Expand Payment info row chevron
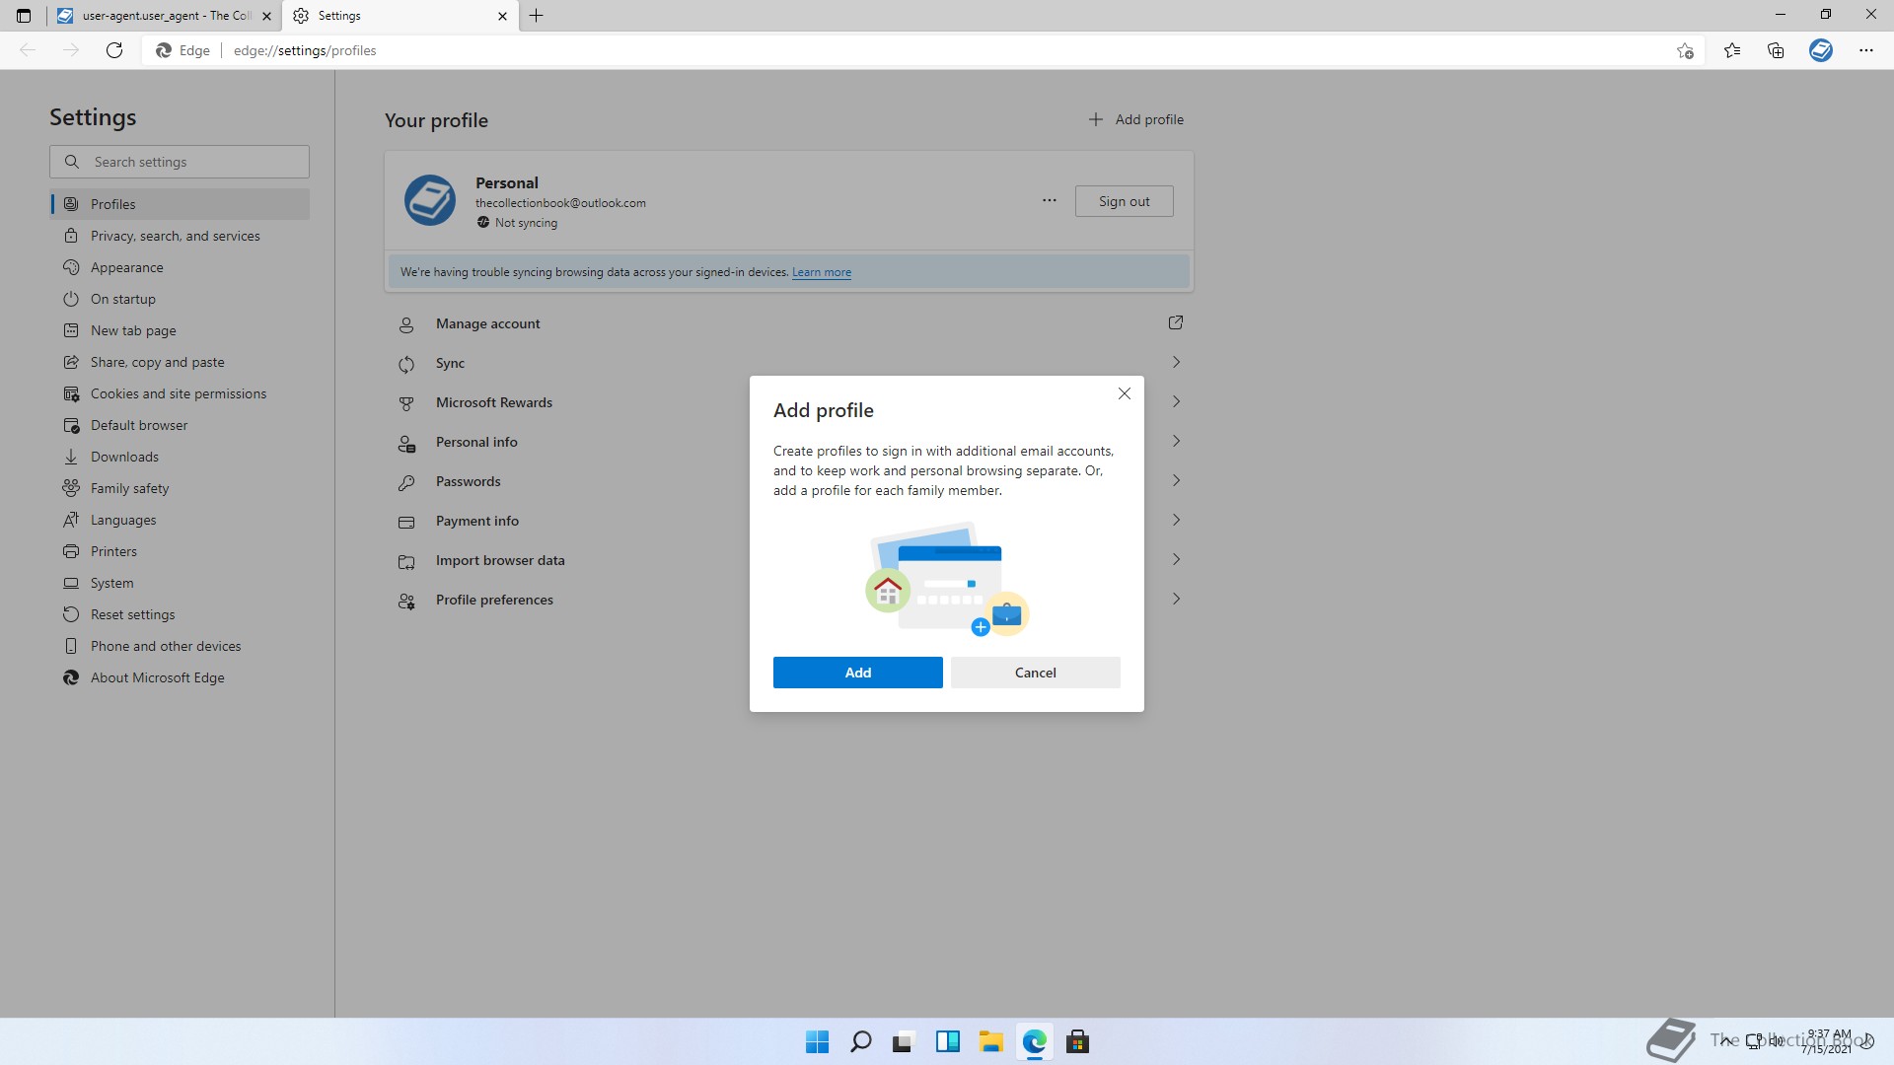 (1176, 520)
